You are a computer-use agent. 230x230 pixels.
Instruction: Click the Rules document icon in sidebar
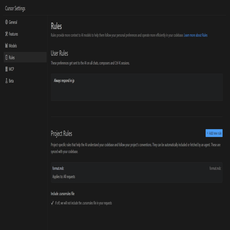click(x=7, y=57)
